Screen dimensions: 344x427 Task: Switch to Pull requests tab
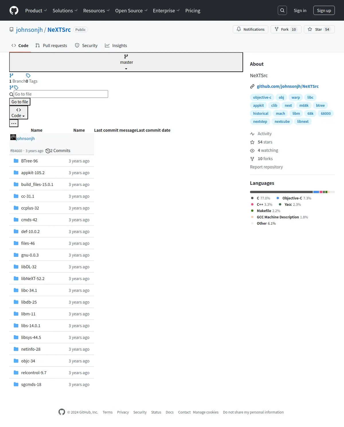(x=51, y=45)
